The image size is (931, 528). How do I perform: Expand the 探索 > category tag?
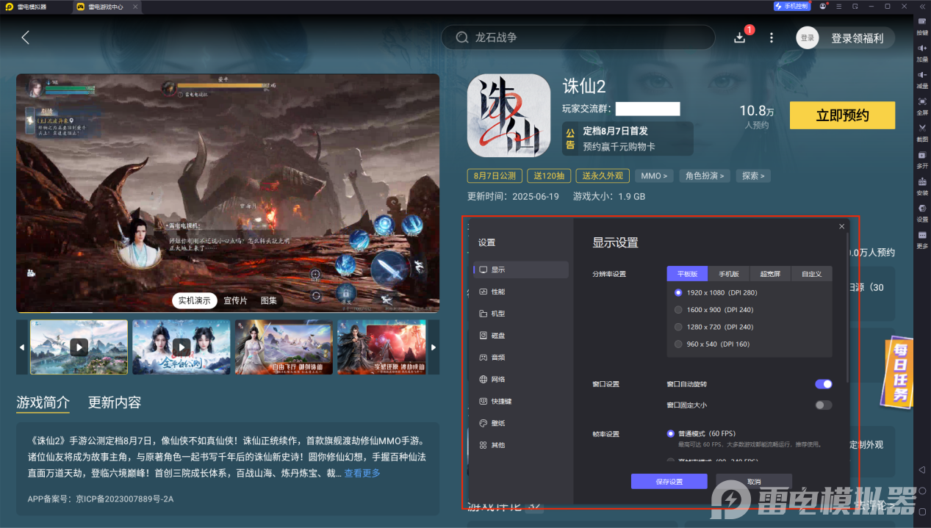753,176
